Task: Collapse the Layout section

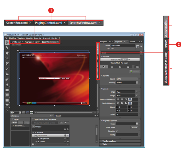Action: (x=101, y=89)
